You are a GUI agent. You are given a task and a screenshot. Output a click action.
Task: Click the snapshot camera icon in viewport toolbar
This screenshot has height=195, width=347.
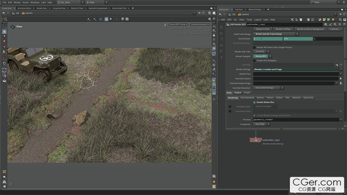[x=127, y=19]
